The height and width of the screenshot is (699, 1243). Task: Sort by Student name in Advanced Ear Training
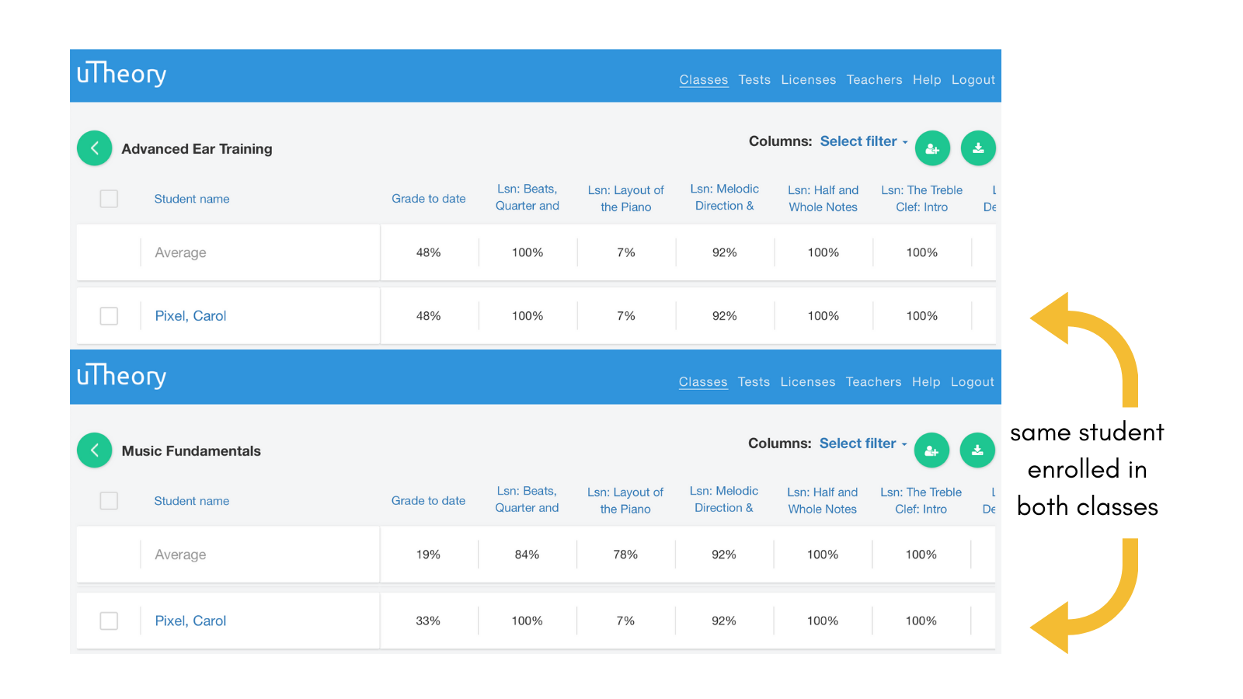[192, 199]
